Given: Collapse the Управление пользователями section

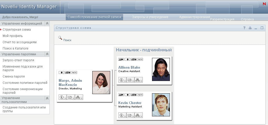Looking at the screenshot, I should pyautogui.click(x=47, y=98).
